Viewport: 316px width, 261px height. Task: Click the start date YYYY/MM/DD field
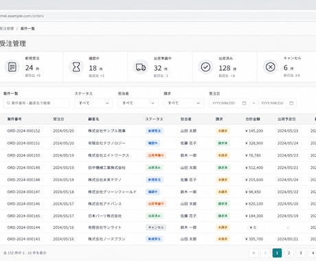tap(229, 103)
